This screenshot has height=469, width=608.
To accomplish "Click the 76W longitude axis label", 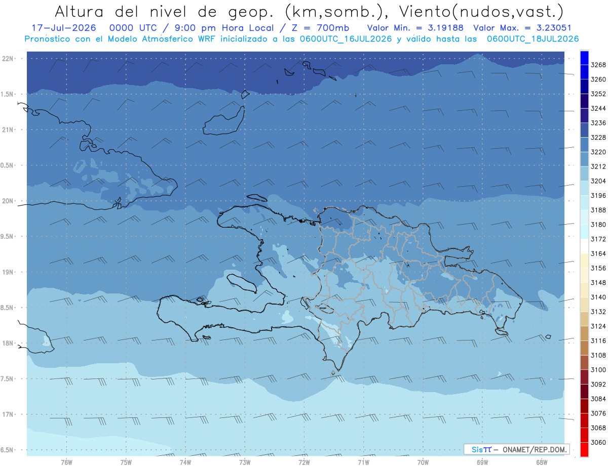I will tap(66, 462).
